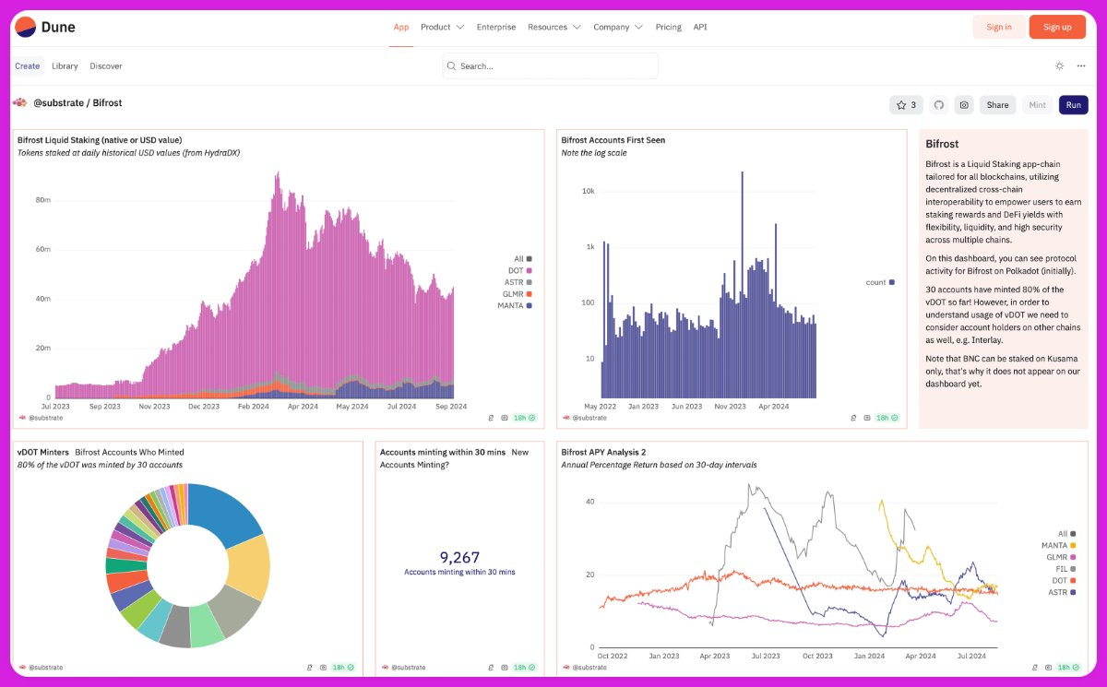Open @substrate link under vDOT Minters chart
1107x687 pixels.
tap(46, 667)
